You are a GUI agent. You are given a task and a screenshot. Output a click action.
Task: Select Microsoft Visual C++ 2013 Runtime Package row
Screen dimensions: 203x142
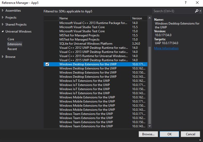click(96, 23)
